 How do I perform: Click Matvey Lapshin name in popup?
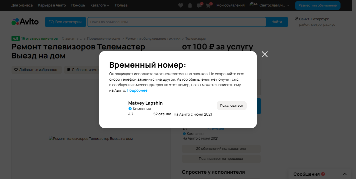coord(145,103)
